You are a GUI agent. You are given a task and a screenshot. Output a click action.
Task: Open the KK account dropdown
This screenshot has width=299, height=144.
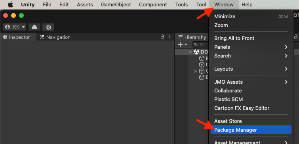pyautogui.click(x=15, y=27)
